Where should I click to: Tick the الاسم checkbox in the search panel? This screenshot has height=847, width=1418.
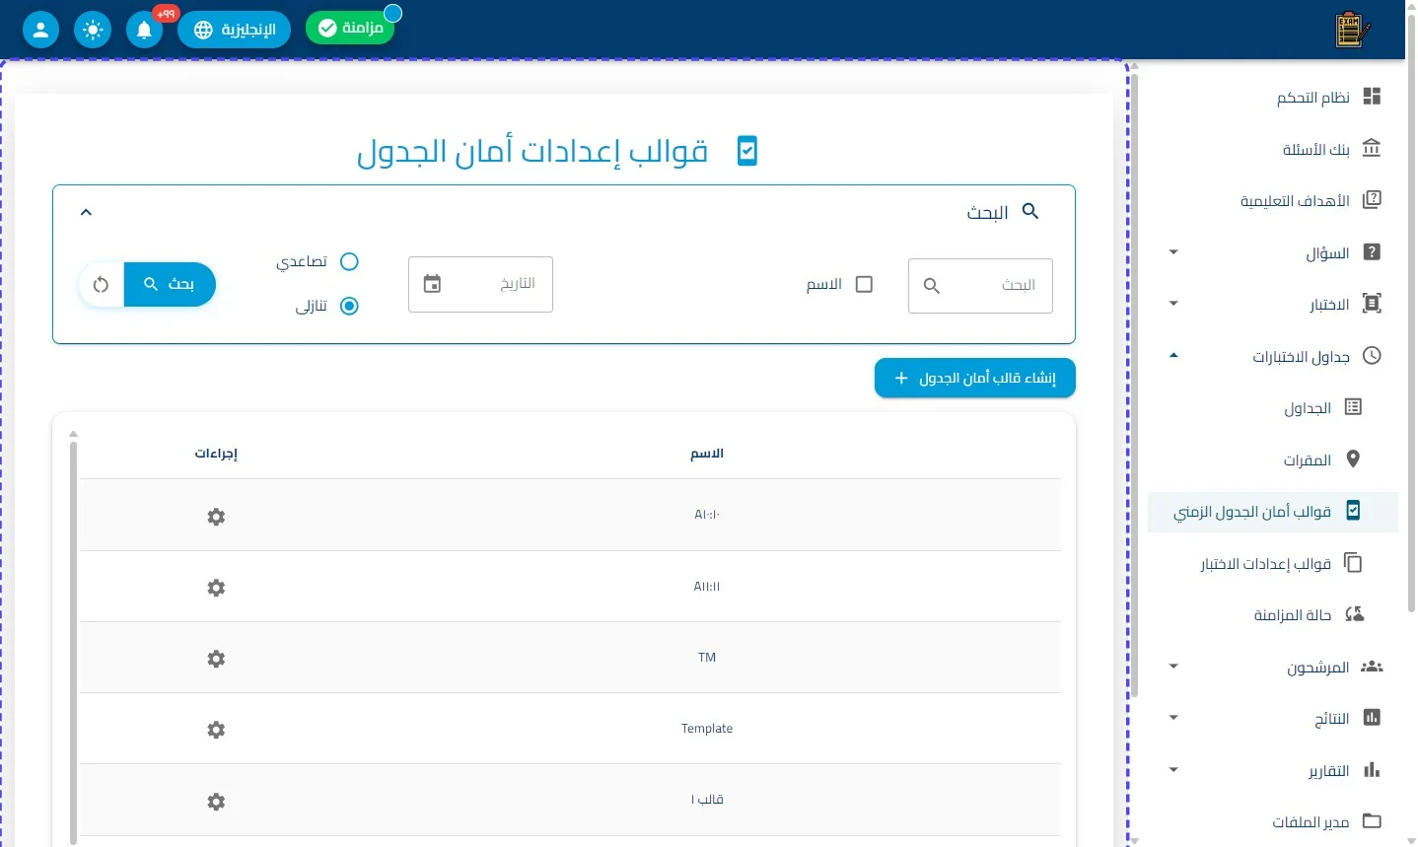coord(864,284)
